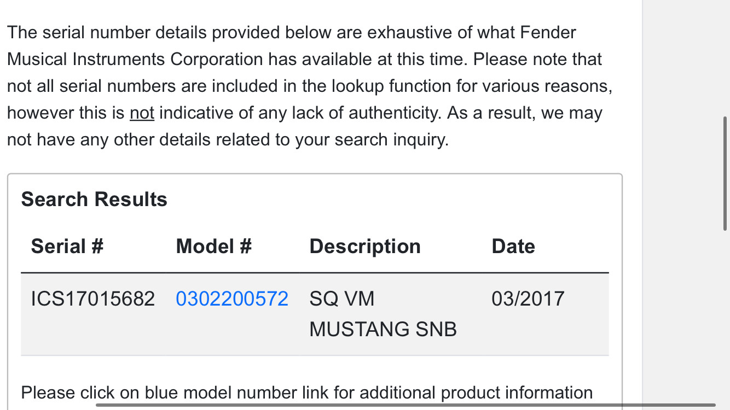Image resolution: width=730 pixels, height=410 pixels.
Task: Click the Date column header
Action: coord(513,247)
